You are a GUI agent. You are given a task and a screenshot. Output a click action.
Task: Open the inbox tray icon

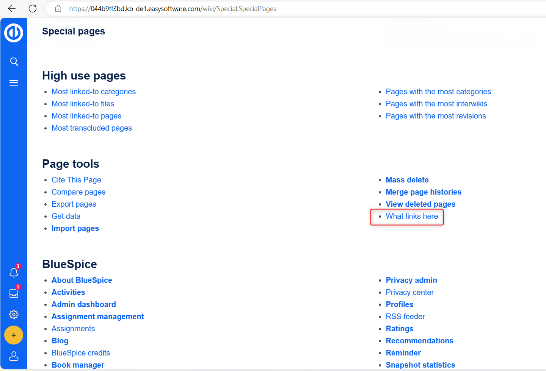[x=14, y=293]
